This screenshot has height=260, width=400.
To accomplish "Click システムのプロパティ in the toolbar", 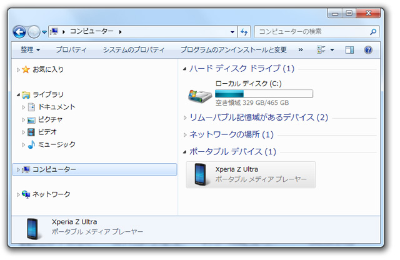I will pyautogui.click(x=133, y=49).
